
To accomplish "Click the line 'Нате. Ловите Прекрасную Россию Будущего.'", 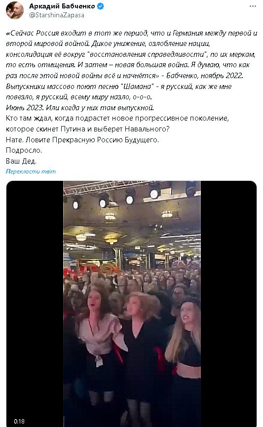I will (82, 140).
